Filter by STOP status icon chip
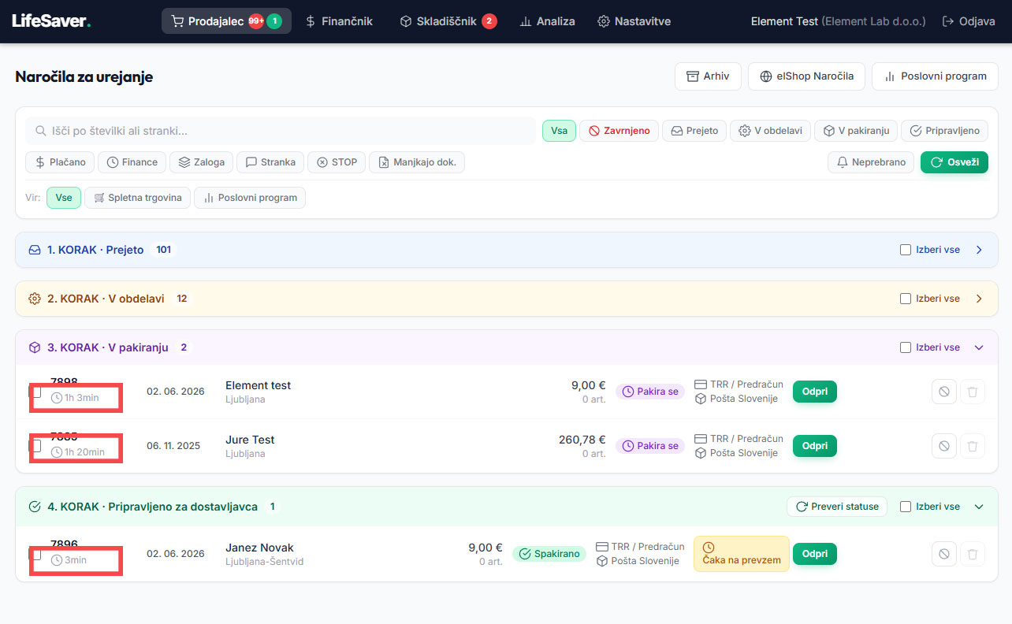This screenshot has height=624, width=1012. [x=337, y=162]
